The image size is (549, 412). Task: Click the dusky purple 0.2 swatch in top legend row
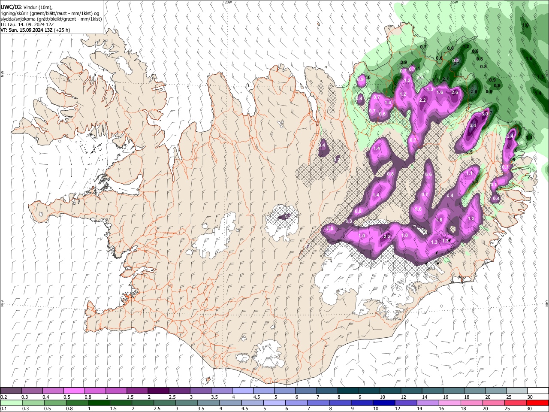pyautogui.click(x=11, y=391)
